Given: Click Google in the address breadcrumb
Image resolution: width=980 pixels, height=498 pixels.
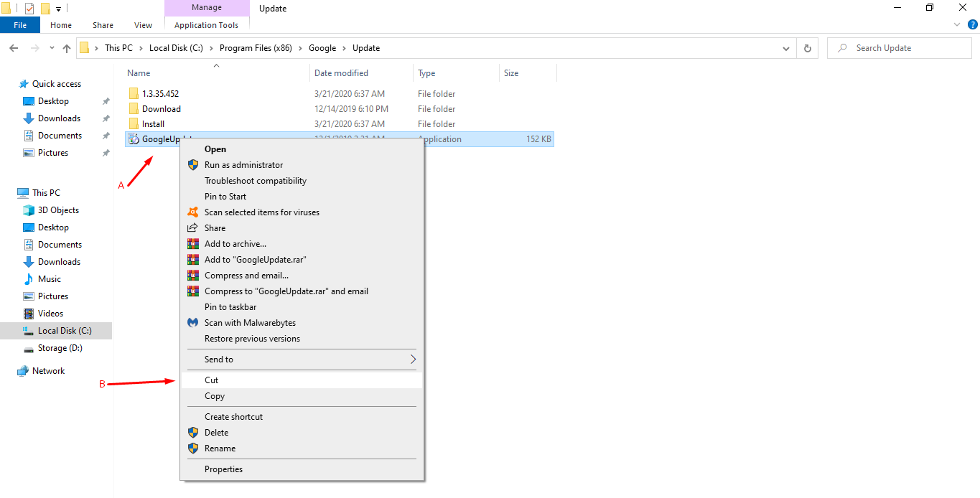Looking at the screenshot, I should coord(322,48).
